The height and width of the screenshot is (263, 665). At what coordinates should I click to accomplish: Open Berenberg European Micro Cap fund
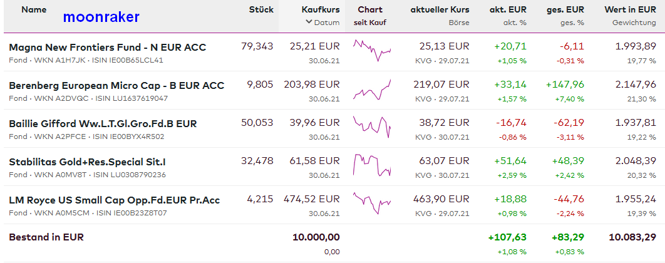(116, 86)
